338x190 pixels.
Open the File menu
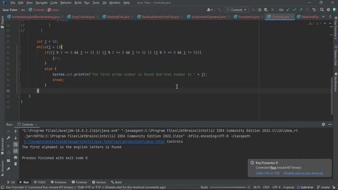pos(13,3)
